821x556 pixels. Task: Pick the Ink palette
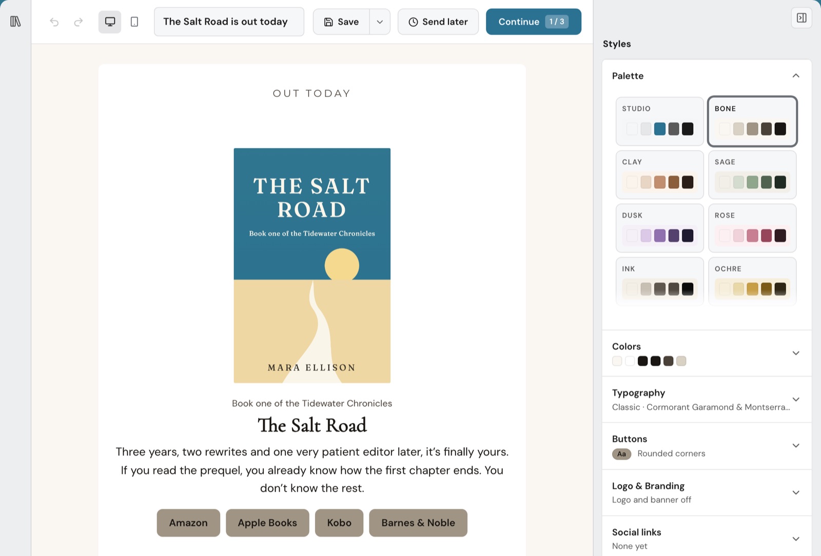coord(660,282)
